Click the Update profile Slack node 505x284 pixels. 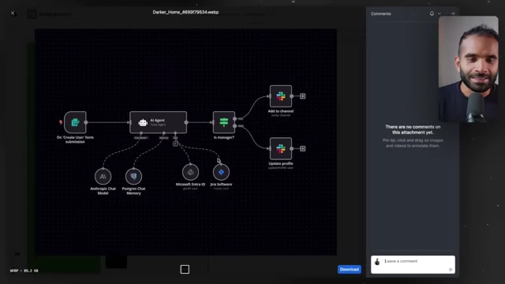[x=281, y=148]
